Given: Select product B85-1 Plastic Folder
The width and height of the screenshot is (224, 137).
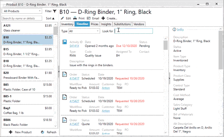Looking at the screenshot, I should click(x=28, y=99).
